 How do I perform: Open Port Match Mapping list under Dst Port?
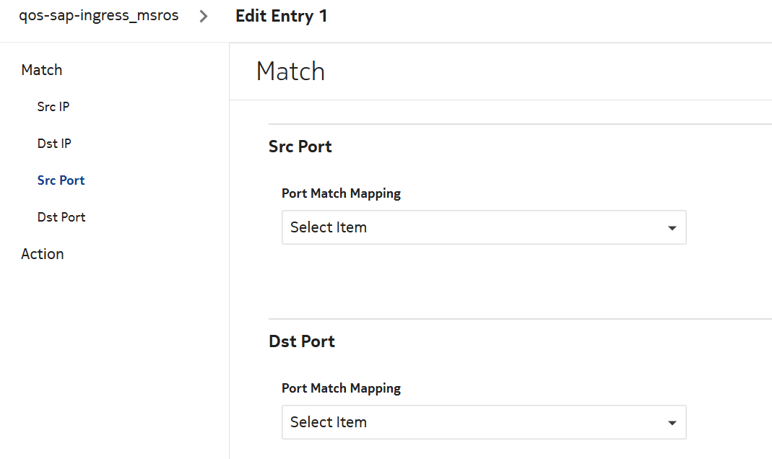tap(483, 422)
